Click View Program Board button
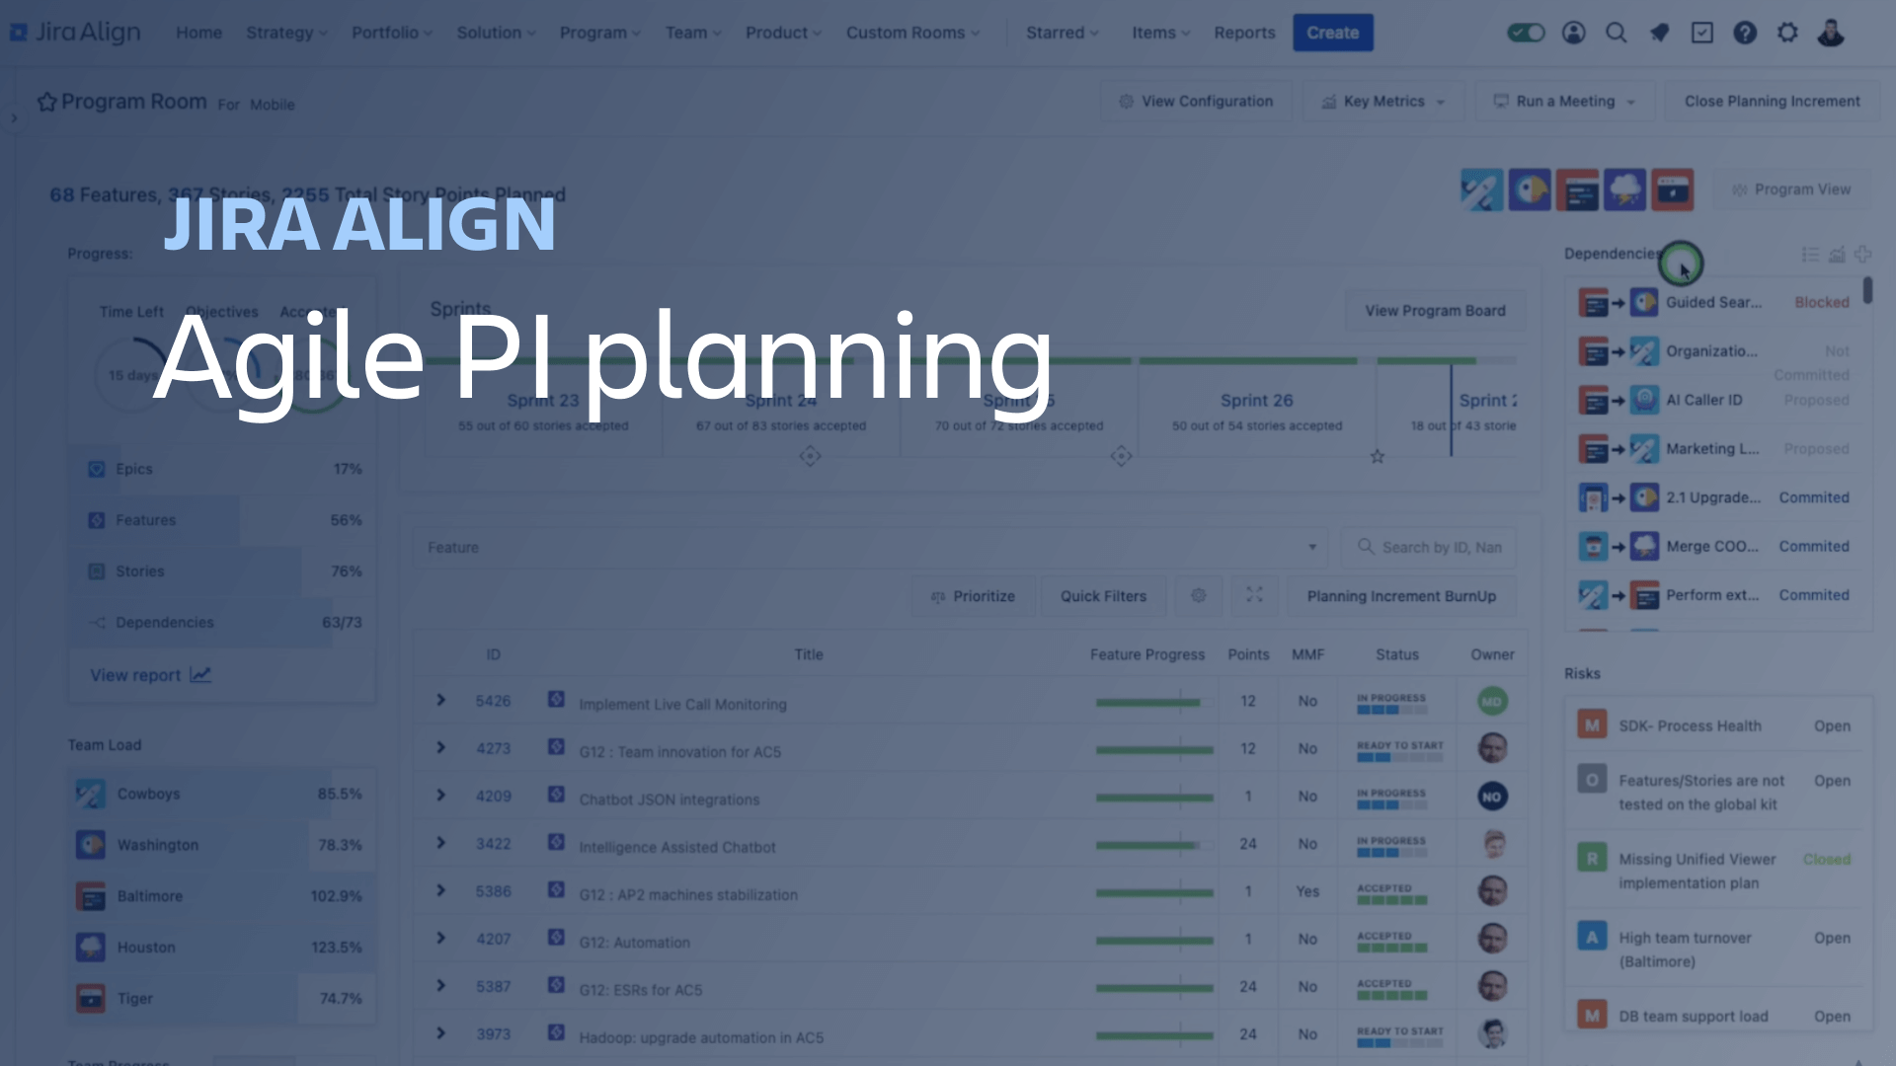Viewport: 1896px width, 1066px height. point(1433,310)
